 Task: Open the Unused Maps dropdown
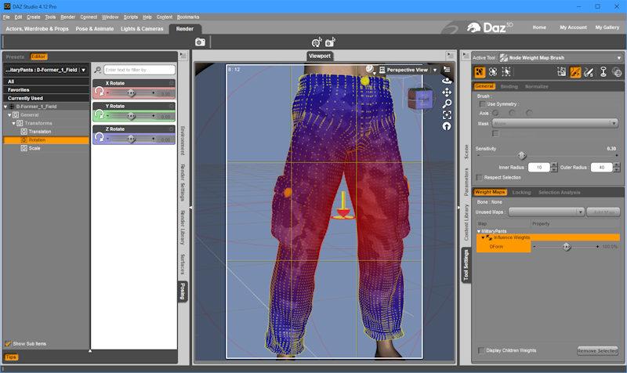546,212
